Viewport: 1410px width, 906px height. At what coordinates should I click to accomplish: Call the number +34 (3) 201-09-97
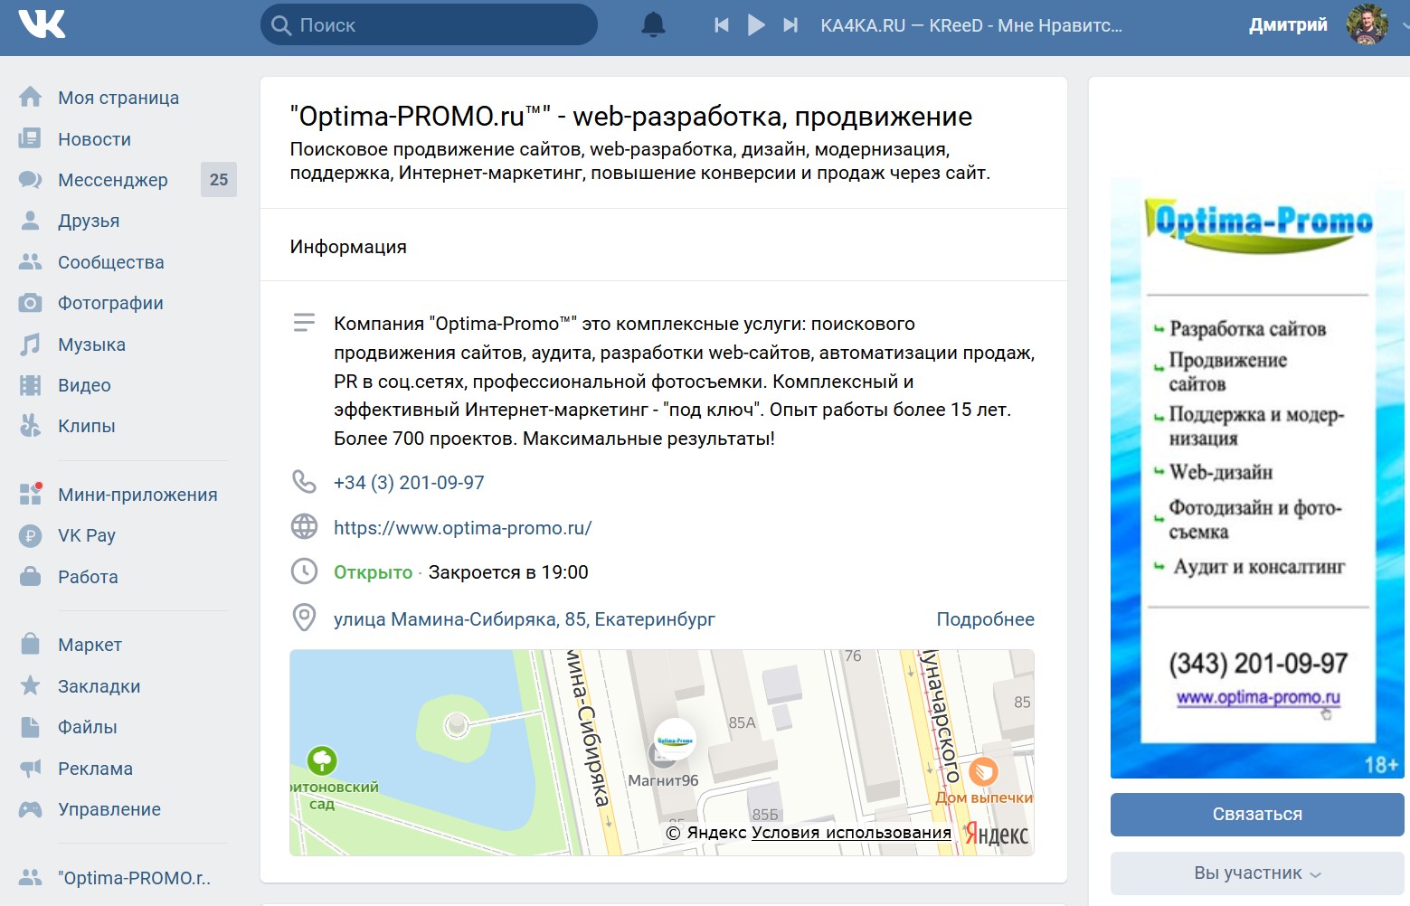coord(409,483)
